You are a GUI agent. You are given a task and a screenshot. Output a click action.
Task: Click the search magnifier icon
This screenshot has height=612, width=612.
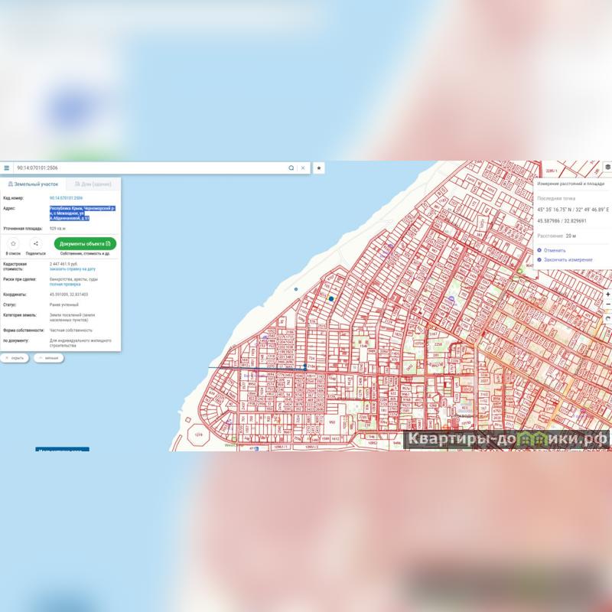[291, 168]
